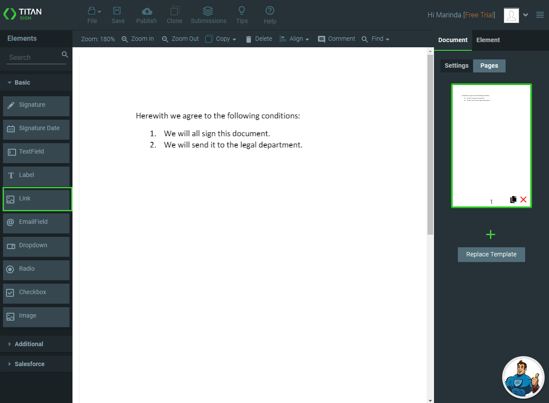Switch to the Element tab
Viewport: 549px width, 403px height.
488,40
